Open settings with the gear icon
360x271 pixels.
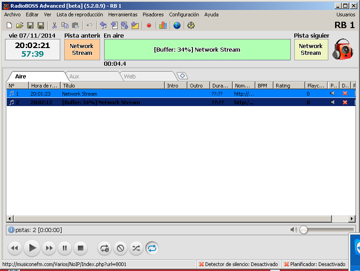click(x=191, y=25)
